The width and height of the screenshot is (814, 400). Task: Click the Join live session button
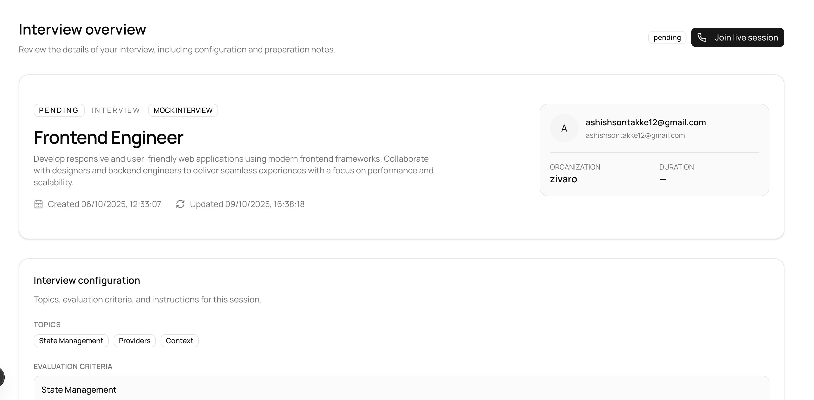click(737, 37)
